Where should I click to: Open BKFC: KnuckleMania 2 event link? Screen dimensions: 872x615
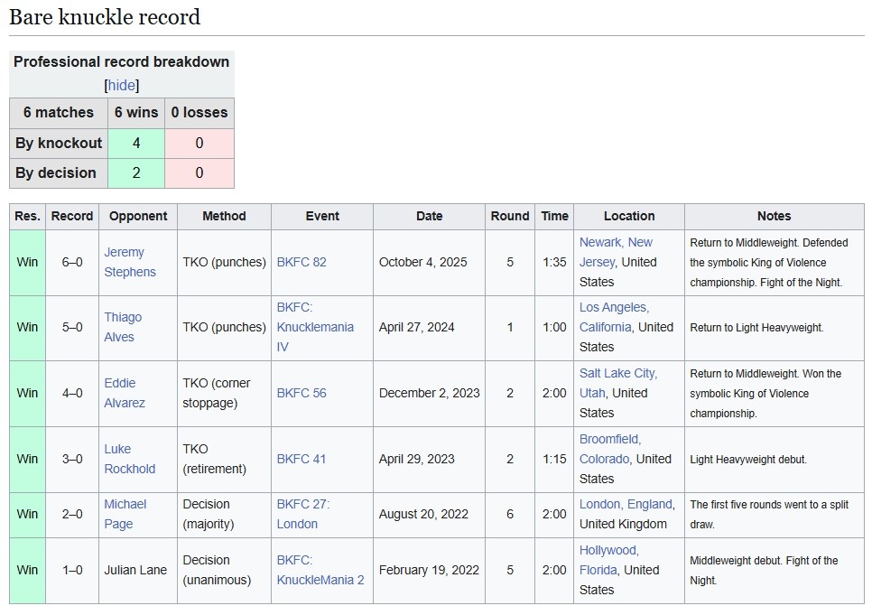pyautogui.click(x=320, y=570)
